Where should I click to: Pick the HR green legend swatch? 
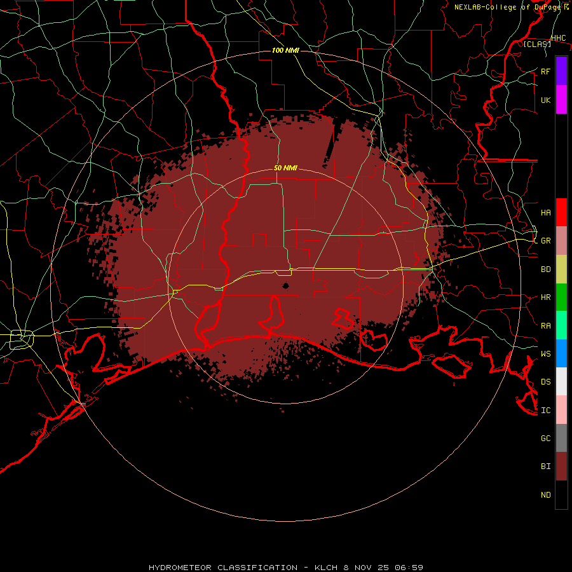tap(561, 297)
